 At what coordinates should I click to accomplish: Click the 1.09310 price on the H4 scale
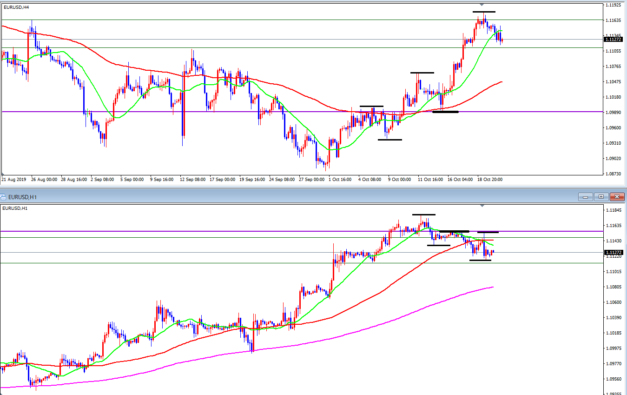click(x=614, y=143)
